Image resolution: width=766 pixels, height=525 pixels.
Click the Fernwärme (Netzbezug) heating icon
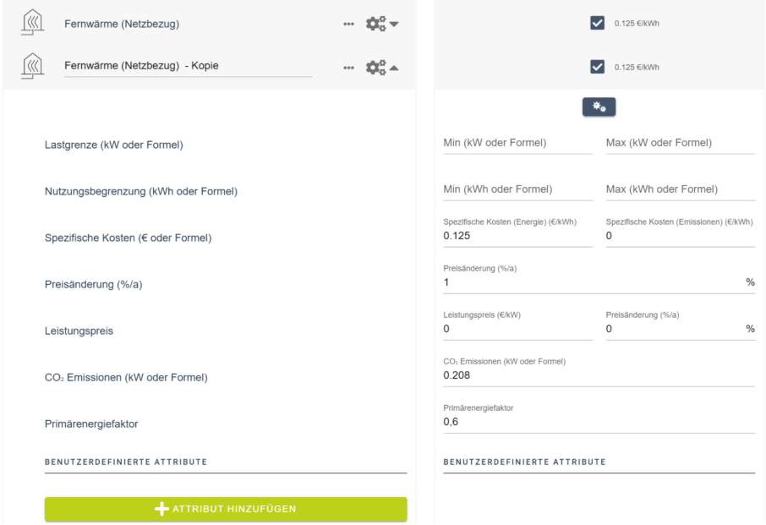coord(31,24)
